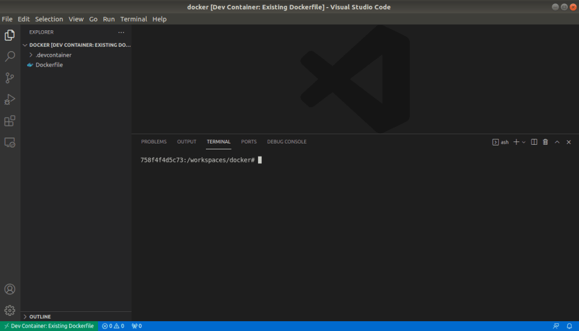Open the Dockerfile file
The image size is (579, 331).
tap(49, 65)
